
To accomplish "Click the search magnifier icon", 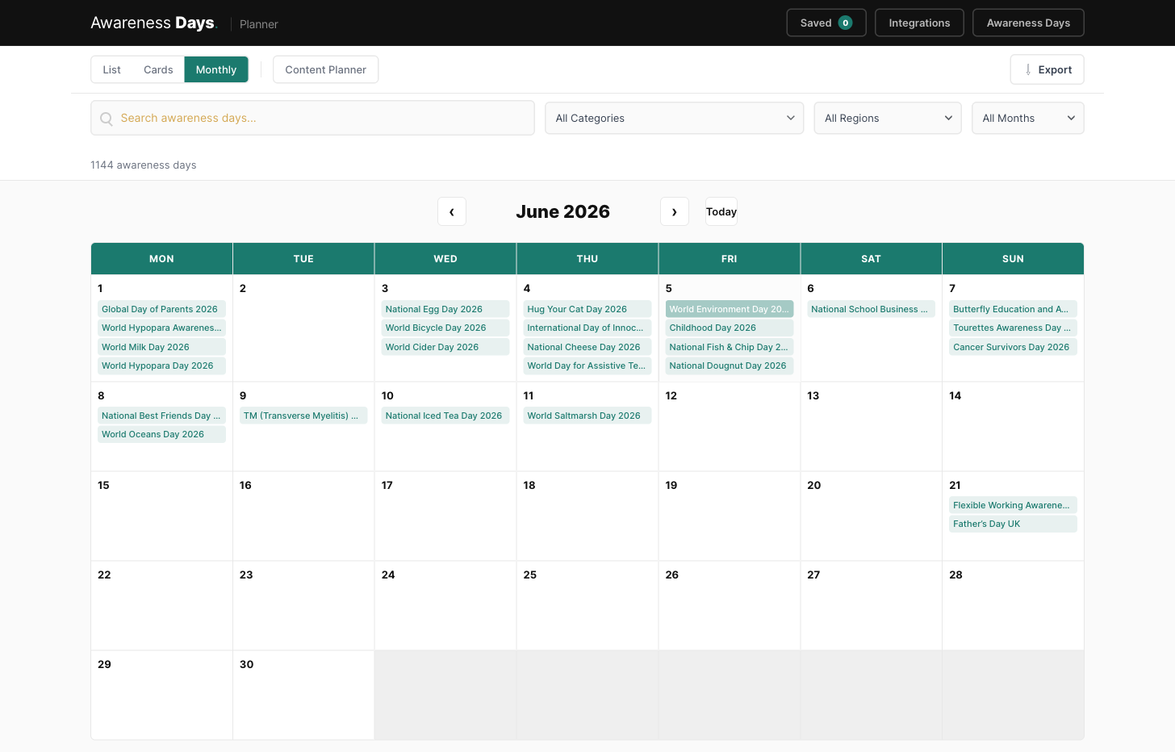I will point(106,118).
